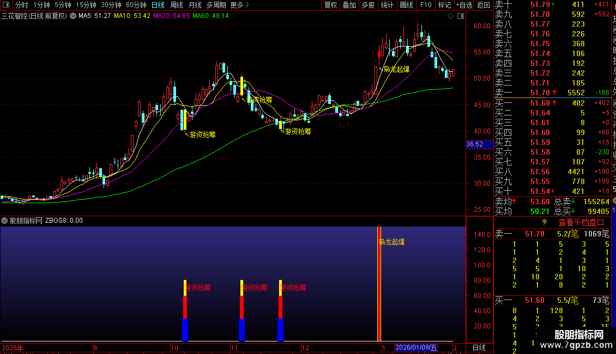Click the diamond icon on main chart header
Image resolution: width=616 pixels, height=354 pixels.
(451, 16)
